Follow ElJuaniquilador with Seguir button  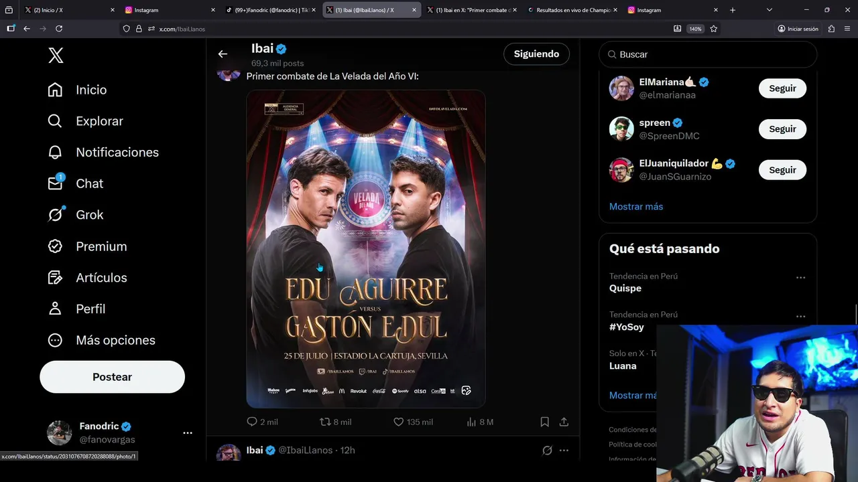[782, 170]
